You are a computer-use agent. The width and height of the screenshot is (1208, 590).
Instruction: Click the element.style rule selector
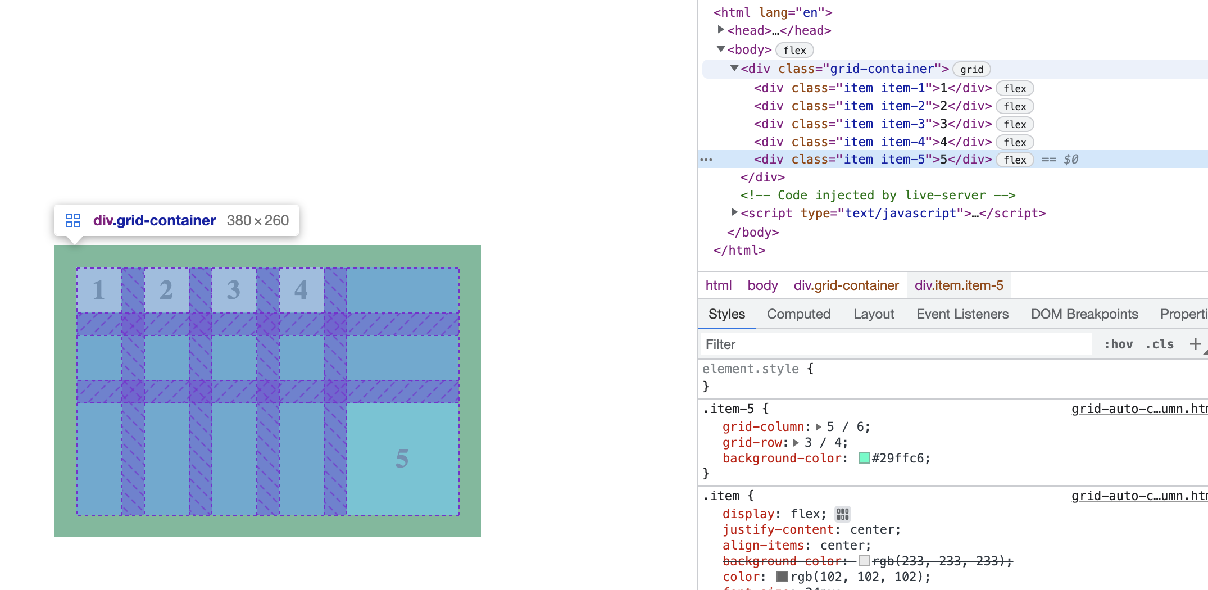750,369
